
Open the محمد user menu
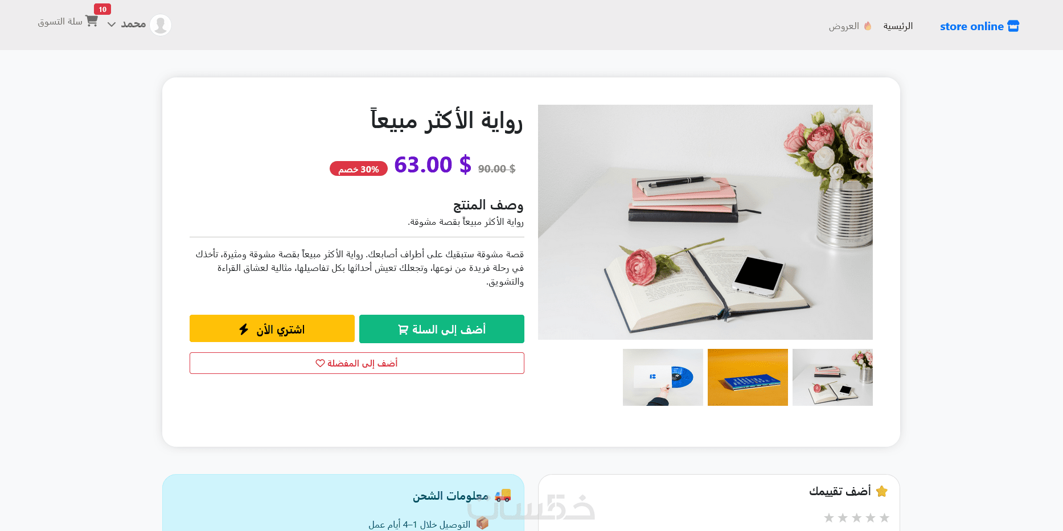[133, 24]
